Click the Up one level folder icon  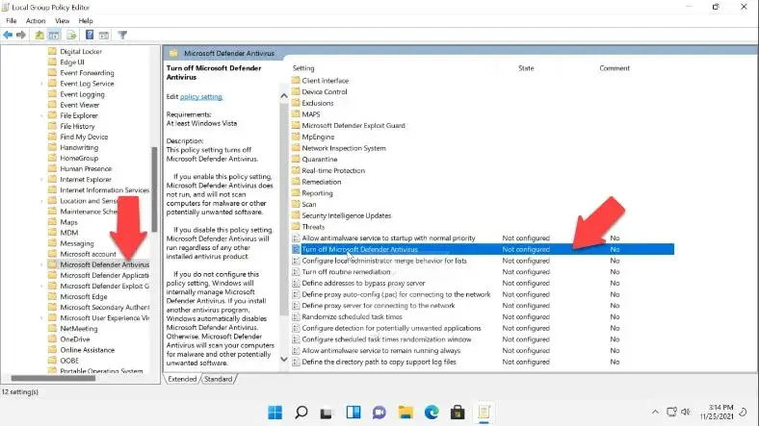click(x=39, y=35)
